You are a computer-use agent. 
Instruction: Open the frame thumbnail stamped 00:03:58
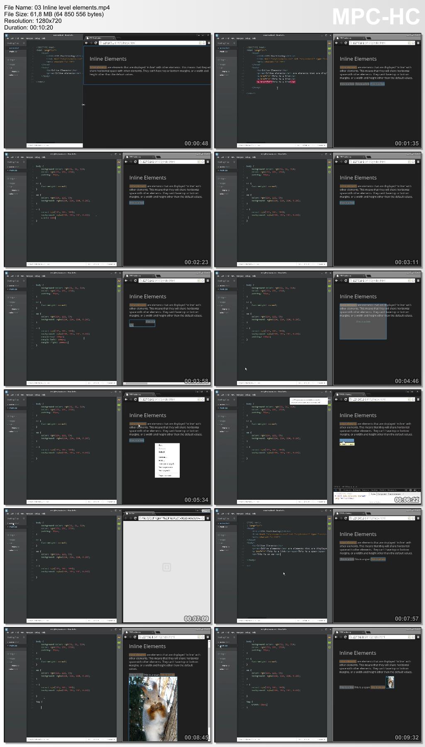pos(107,328)
